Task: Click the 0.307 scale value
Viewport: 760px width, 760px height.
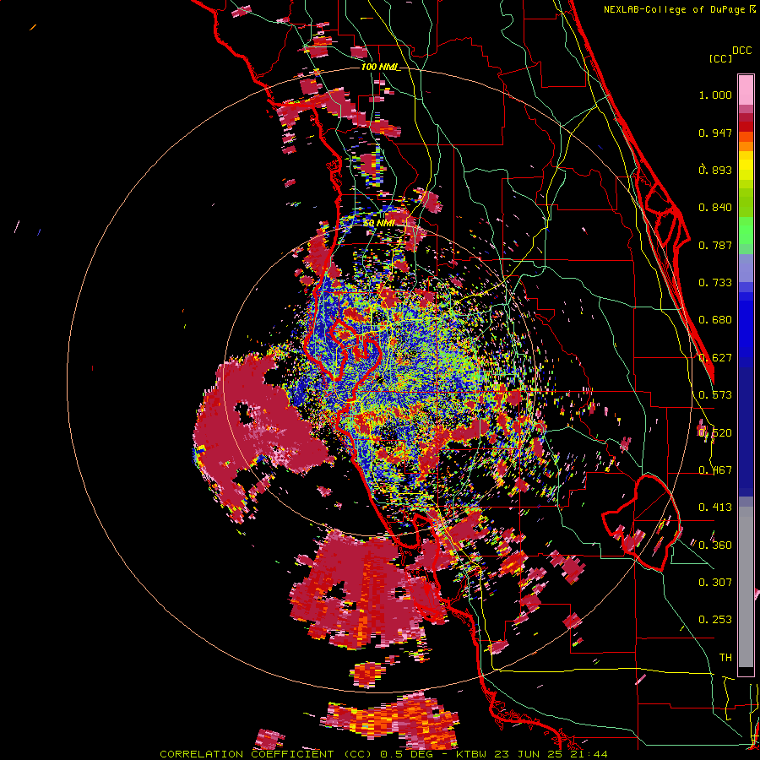Action: click(715, 583)
